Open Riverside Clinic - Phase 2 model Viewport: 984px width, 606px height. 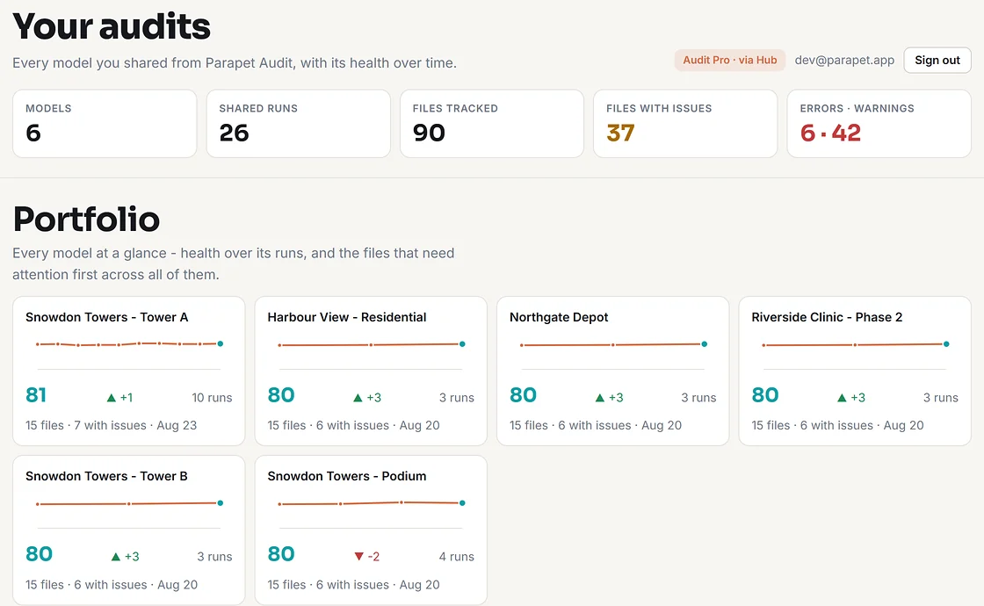pos(855,372)
